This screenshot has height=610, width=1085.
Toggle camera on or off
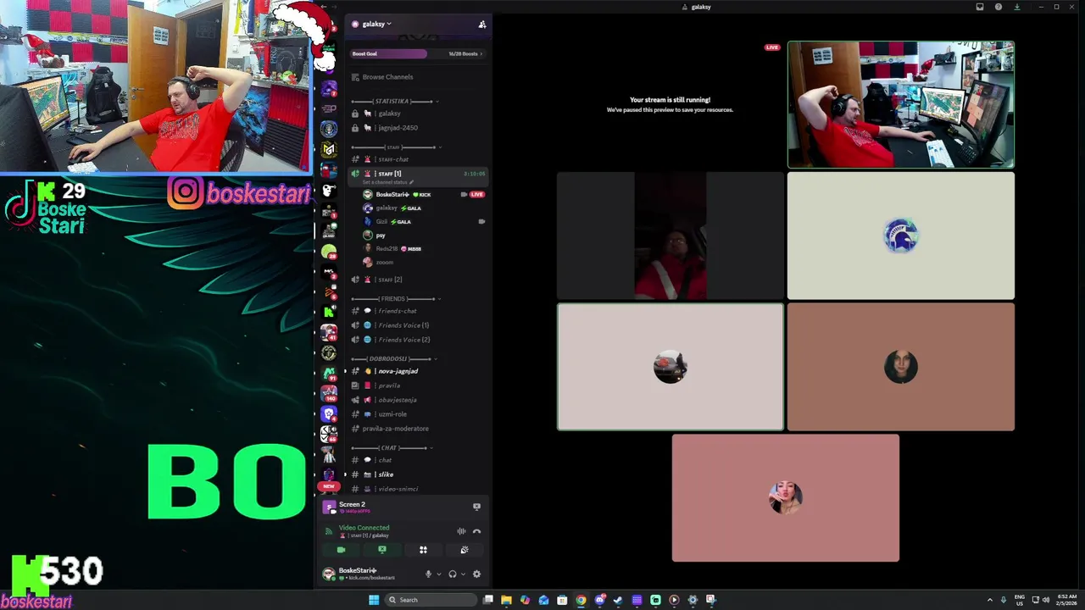tap(341, 550)
